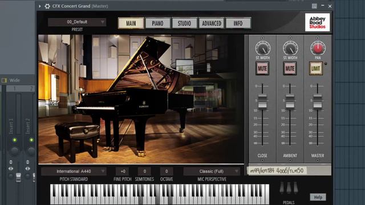The height and width of the screenshot is (205, 365).
Task: Toggle the Insert 1 green enable light
Action: coord(14,140)
